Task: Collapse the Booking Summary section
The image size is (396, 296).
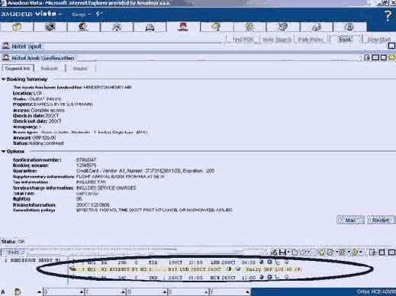Action: click(x=4, y=79)
